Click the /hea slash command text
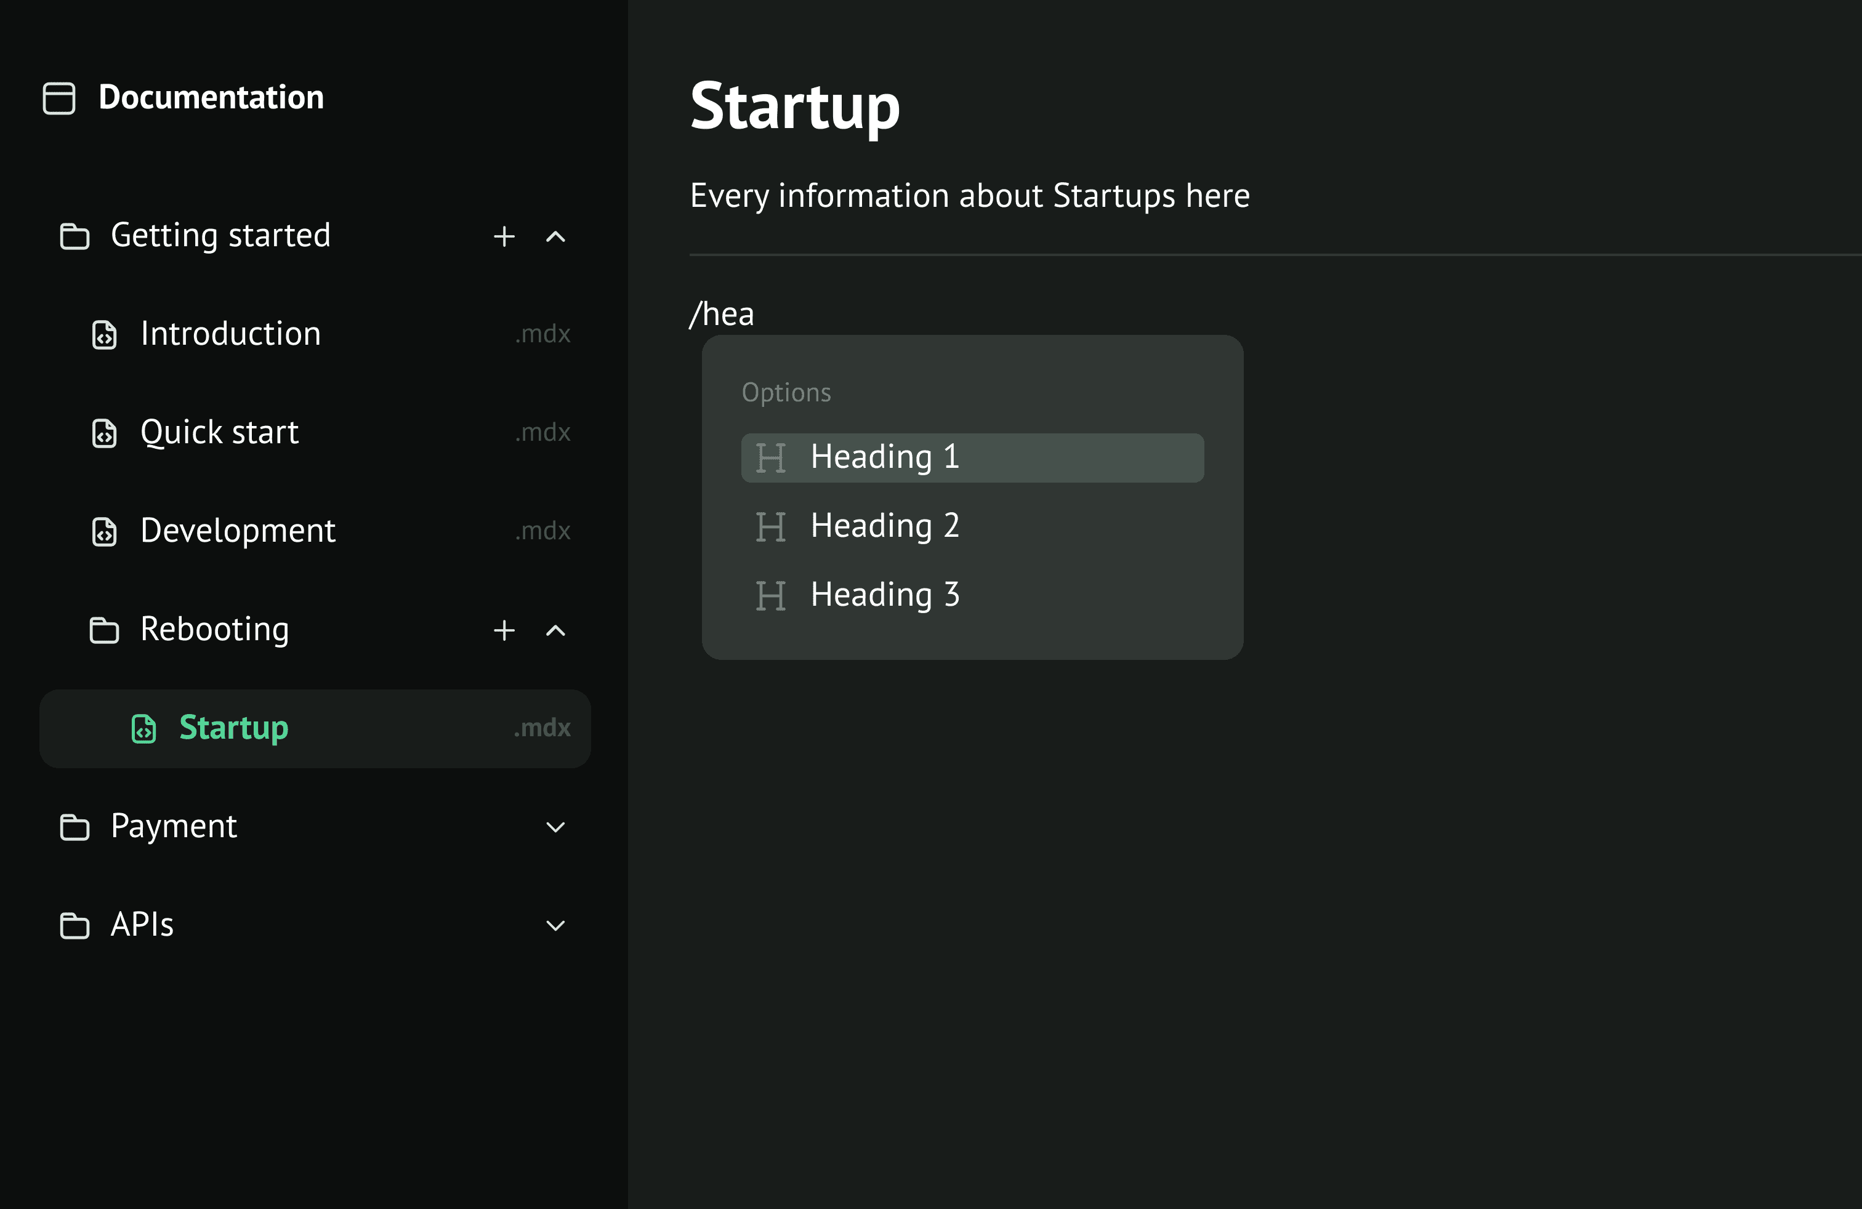The width and height of the screenshot is (1862, 1209). tap(721, 315)
